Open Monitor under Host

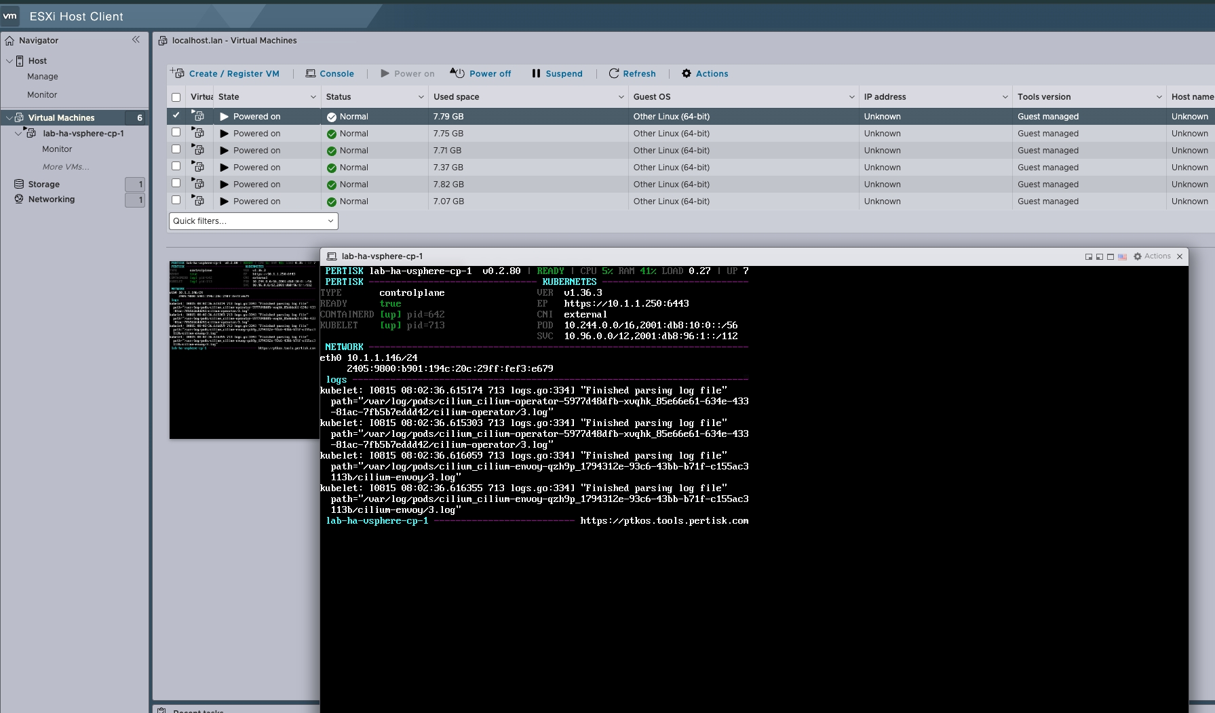(x=42, y=95)
